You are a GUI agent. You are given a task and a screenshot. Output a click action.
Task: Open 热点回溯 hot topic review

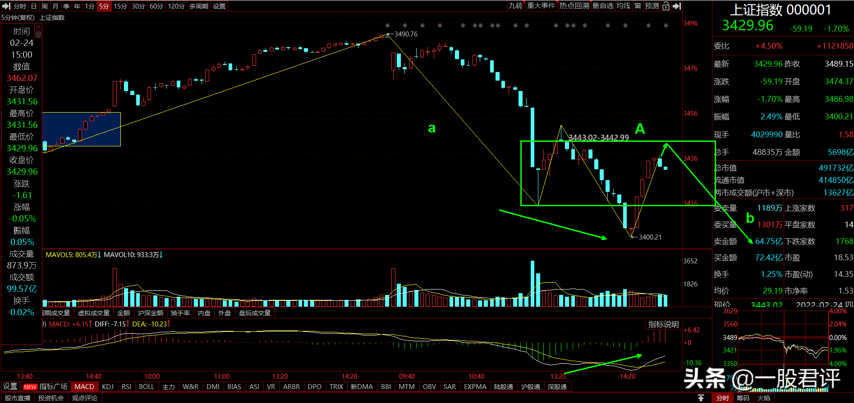click(x=574, y=6)
